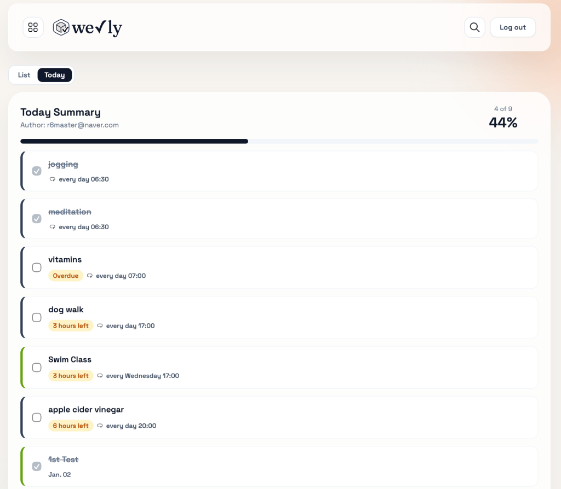Image resolution: width=561 pixels, height=489 pixels.
Task: Tick the Swim Class checkbox
Action: (x=37, y=368)
